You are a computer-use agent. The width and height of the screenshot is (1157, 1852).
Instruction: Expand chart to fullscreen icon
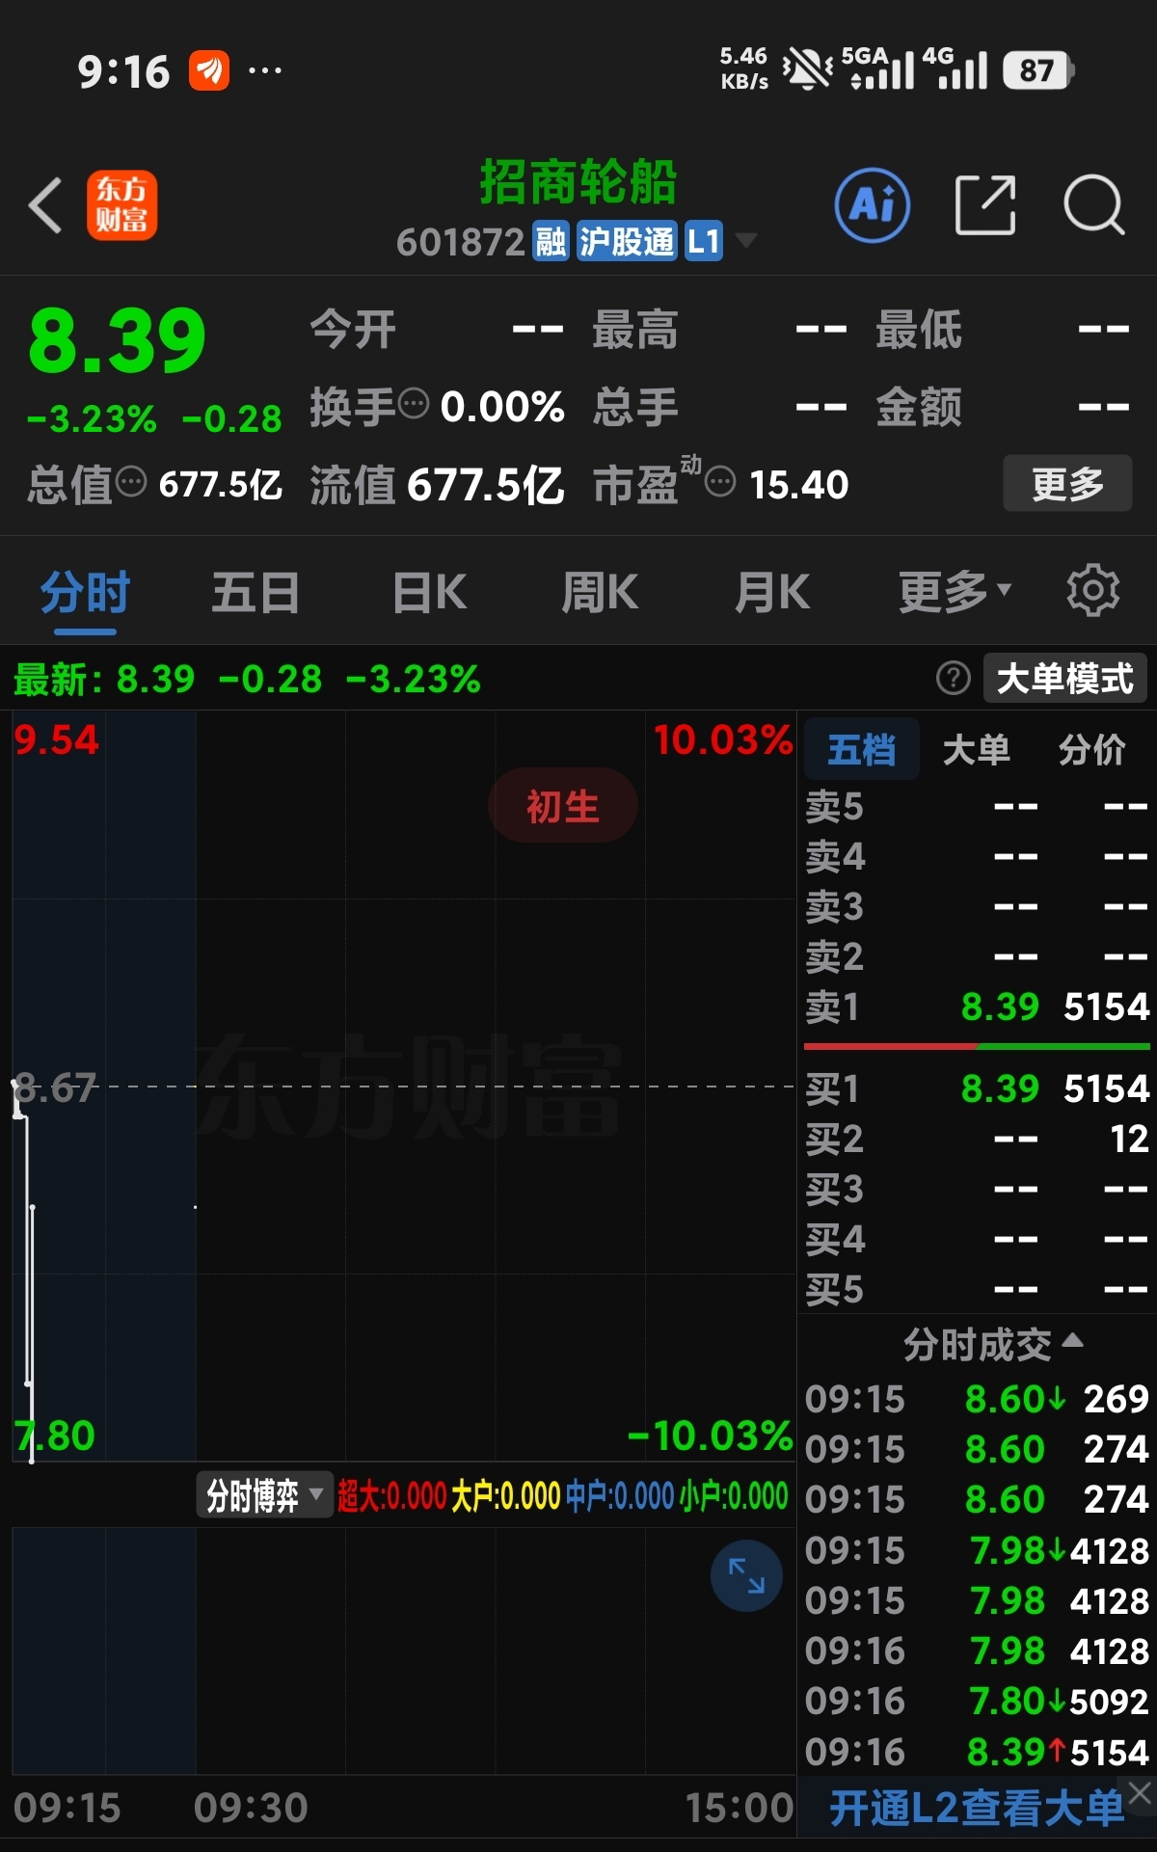(746, 1575)
